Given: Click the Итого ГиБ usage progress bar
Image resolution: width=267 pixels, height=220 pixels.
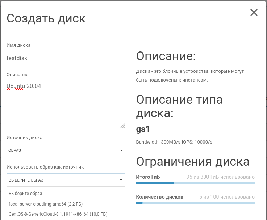Looking at the screenshot, I should point(195,183).
